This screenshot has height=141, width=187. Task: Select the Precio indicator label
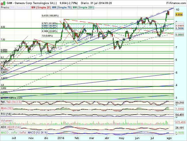(5, 7)
